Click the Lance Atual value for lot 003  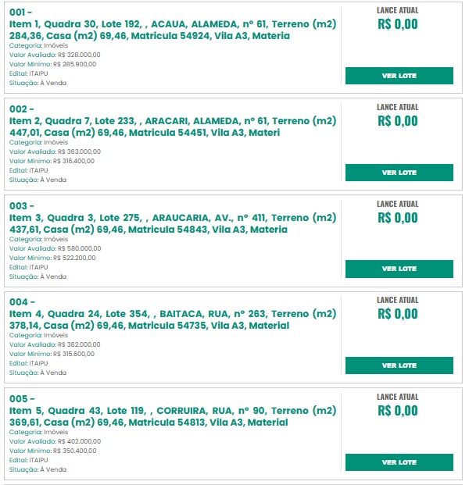pyautogui.click(x=397, y=218)
